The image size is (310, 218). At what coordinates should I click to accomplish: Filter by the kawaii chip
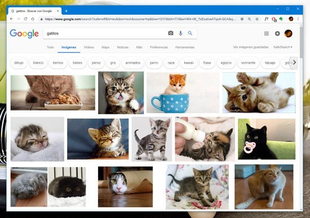click(189, 63)
